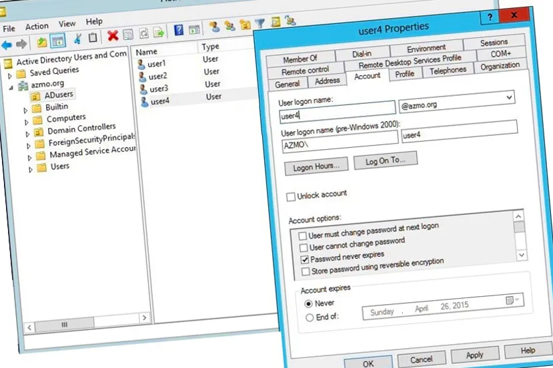Click the Find objects icon
Viewport: 553px width, 368px height.
click(275, 22)
